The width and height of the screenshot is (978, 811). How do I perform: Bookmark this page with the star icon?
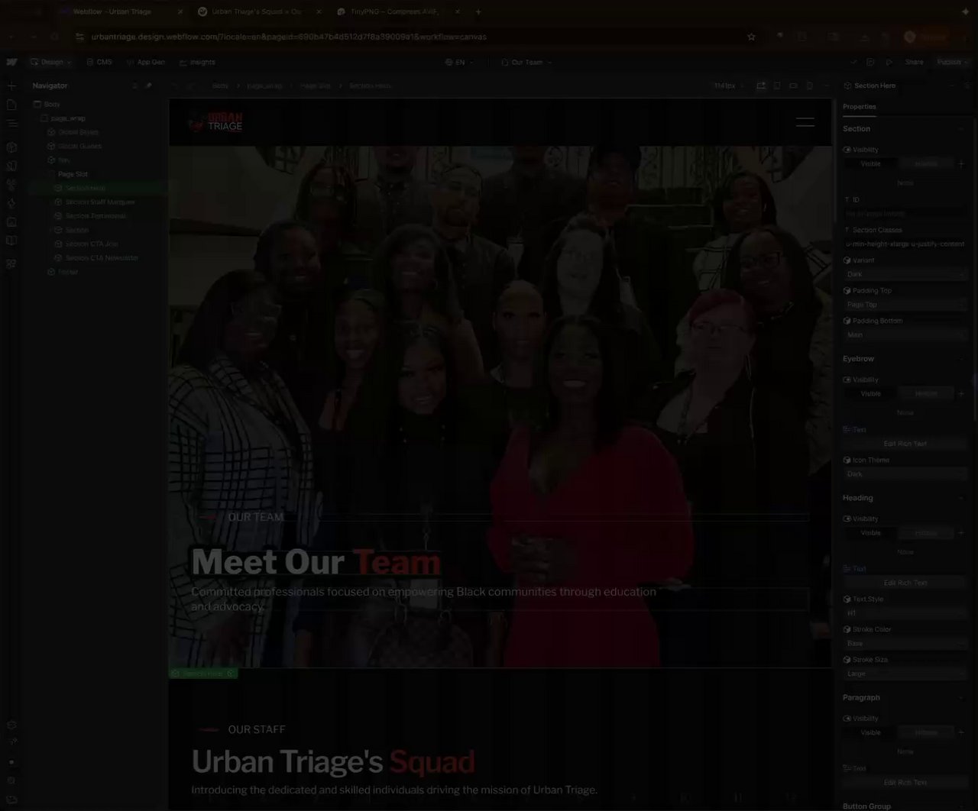click(x=751, y=37)
